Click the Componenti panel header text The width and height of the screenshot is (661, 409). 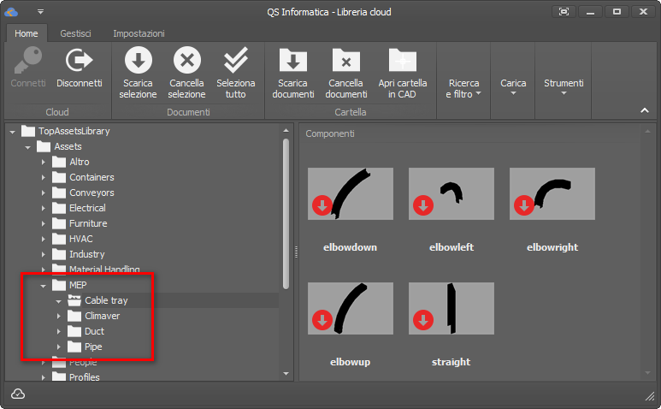(330, 133)
